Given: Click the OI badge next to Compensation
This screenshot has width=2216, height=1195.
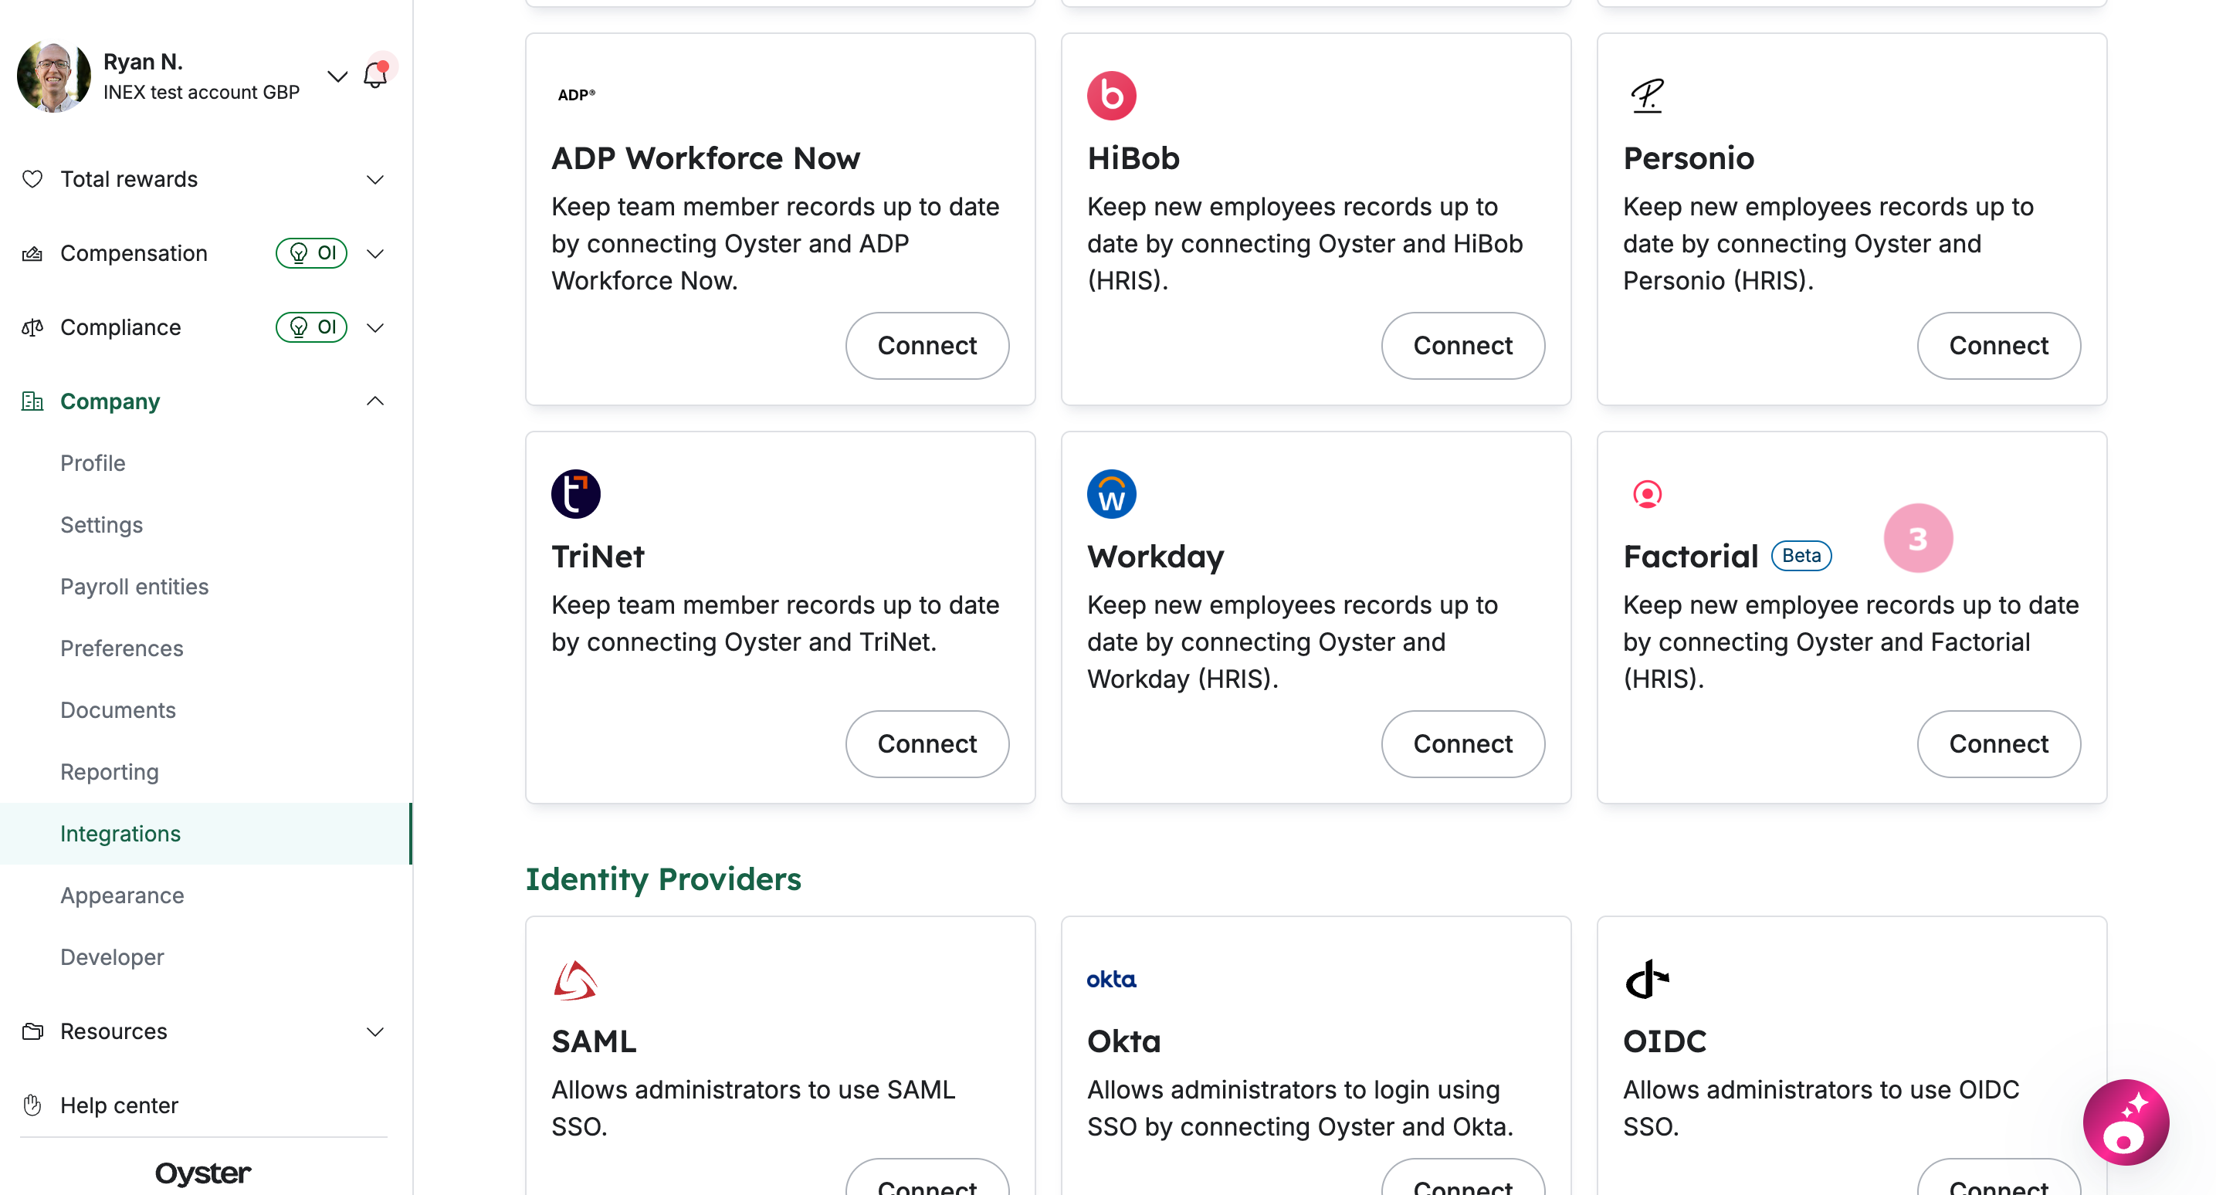Looking at the screenshot, I should click(x=311, y=253).
